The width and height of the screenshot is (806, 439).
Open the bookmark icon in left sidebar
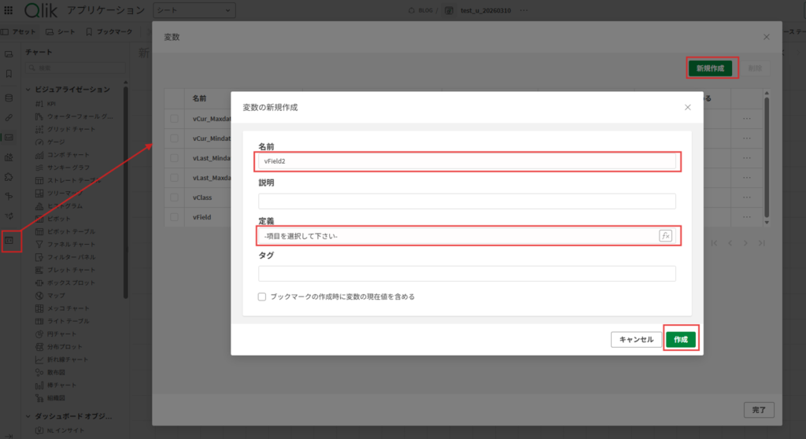click(9, 74)
